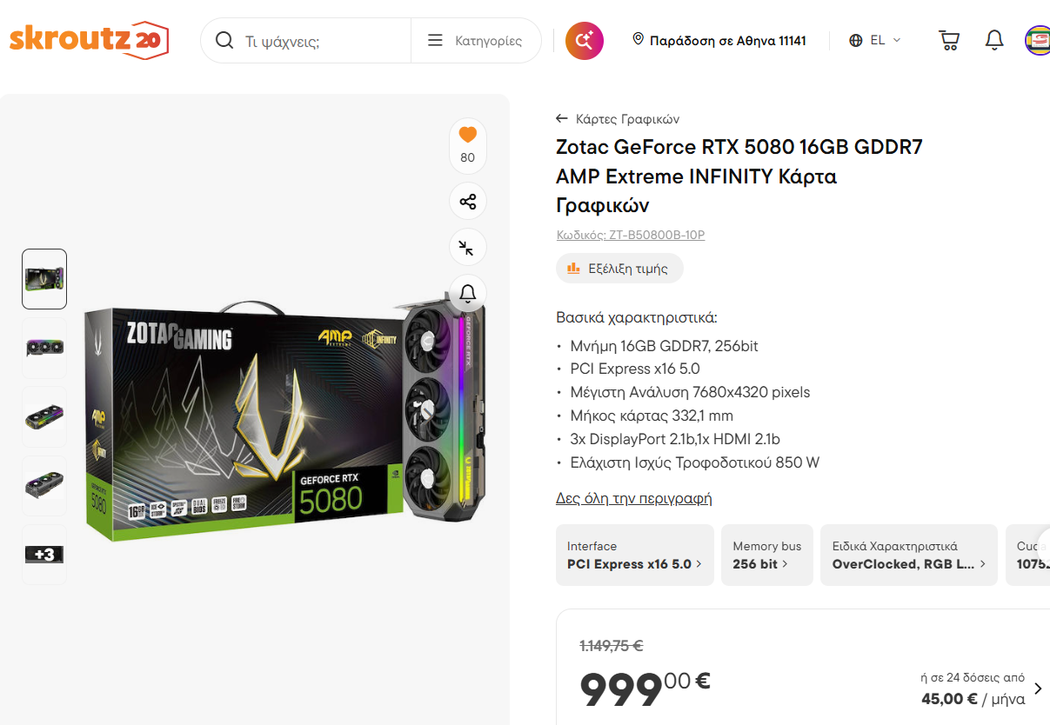Open the AI search assistant icon
Viewport: 1050px width, 725px height.
585,41
